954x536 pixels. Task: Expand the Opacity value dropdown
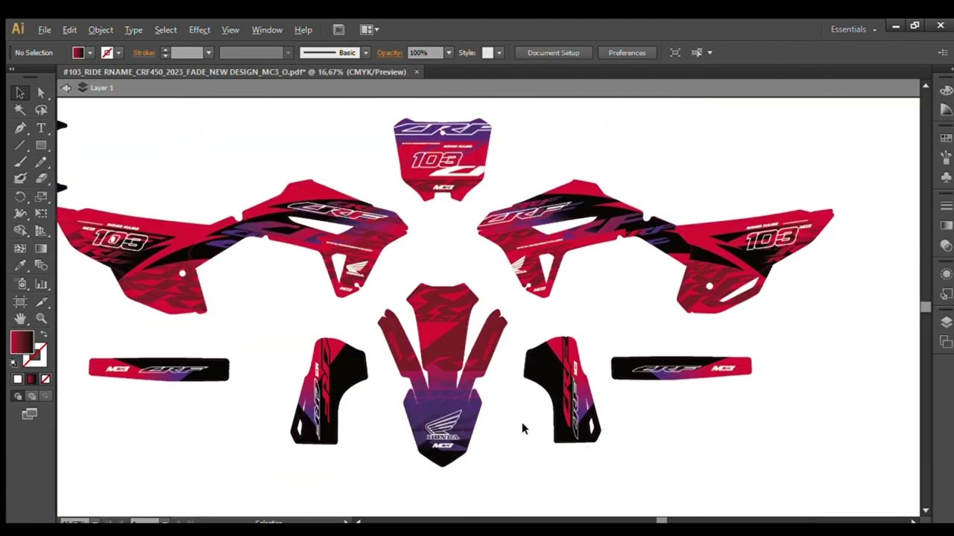pyautogui.click(x=449, y=53)
